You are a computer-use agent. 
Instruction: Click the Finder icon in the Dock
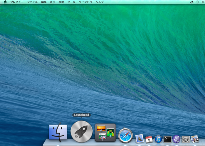[58, 132]
